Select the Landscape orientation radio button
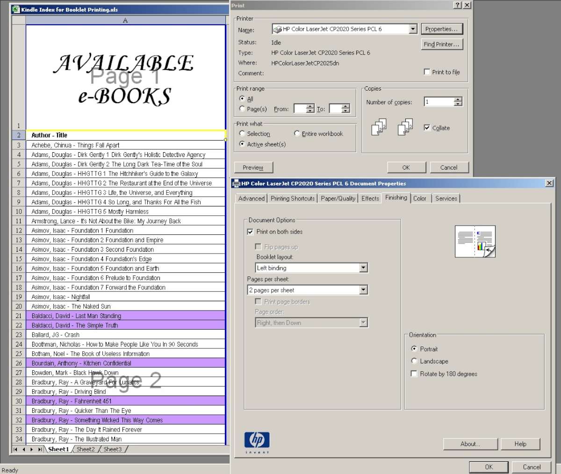The height and width of the screenshot is (474, 561). coord(414,361)
